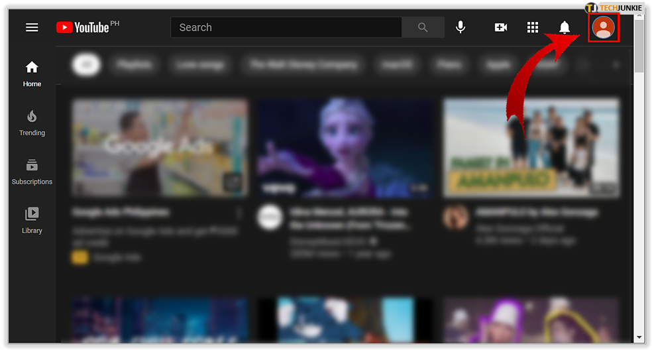This screenshot has width=654, height=352.
Task: Open the Frozen Elsa video thumbnail
Action: pos(345,148)
